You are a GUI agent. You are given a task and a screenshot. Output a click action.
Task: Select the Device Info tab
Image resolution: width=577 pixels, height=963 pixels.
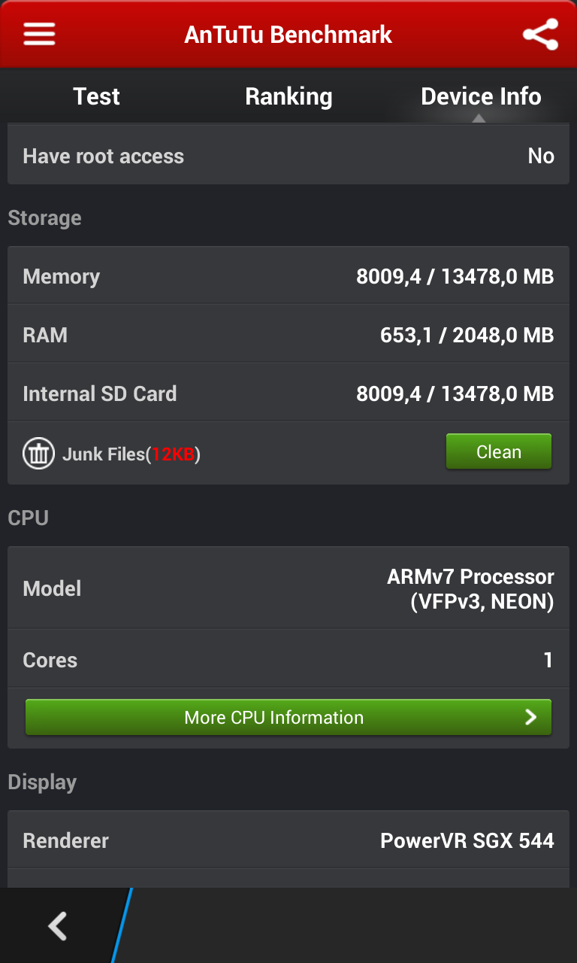click(x=481, y=96)
